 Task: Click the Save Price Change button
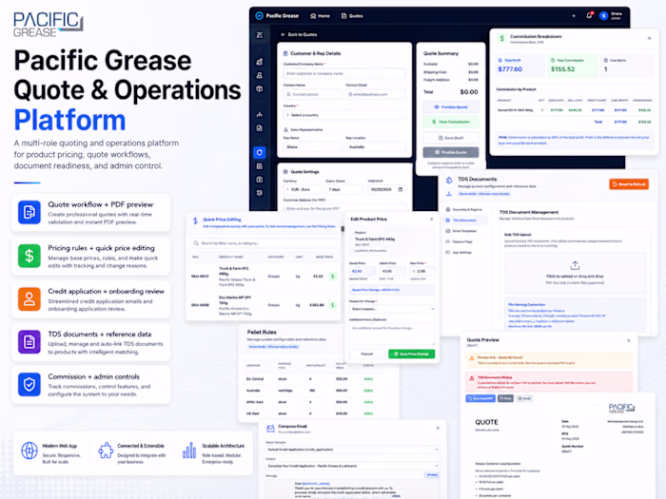(x=411, y=354)
